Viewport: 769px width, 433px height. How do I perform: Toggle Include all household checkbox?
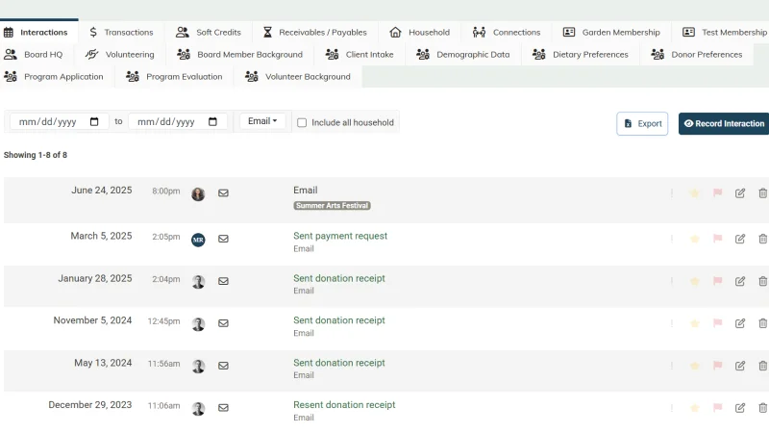(302, 123)
